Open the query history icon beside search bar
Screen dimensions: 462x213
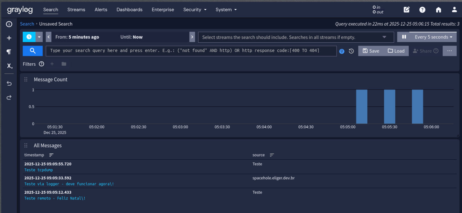click(351, 51)
